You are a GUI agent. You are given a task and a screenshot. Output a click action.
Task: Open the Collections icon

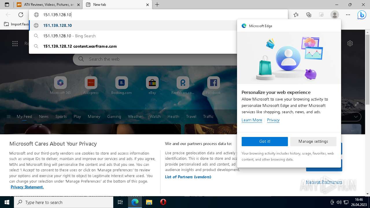309,15
